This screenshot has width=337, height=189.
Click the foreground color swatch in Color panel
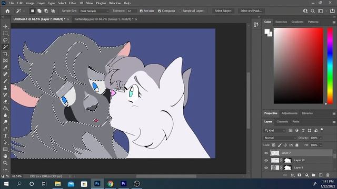267,31
